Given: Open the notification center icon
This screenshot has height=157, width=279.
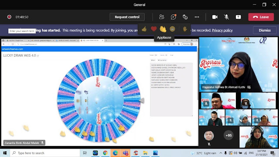Looking at the screenshot, I should point(272,153).
